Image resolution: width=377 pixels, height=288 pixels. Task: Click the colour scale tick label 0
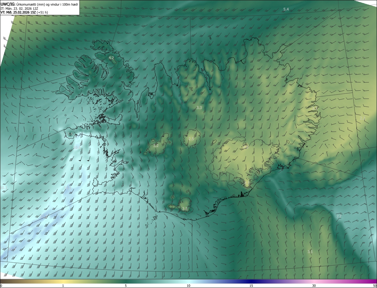point(1,286)
